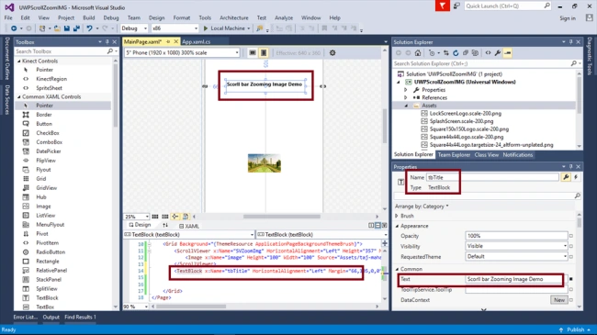597x335 pixels.
Task: Switch to the Class View tab
Action: 486,155
